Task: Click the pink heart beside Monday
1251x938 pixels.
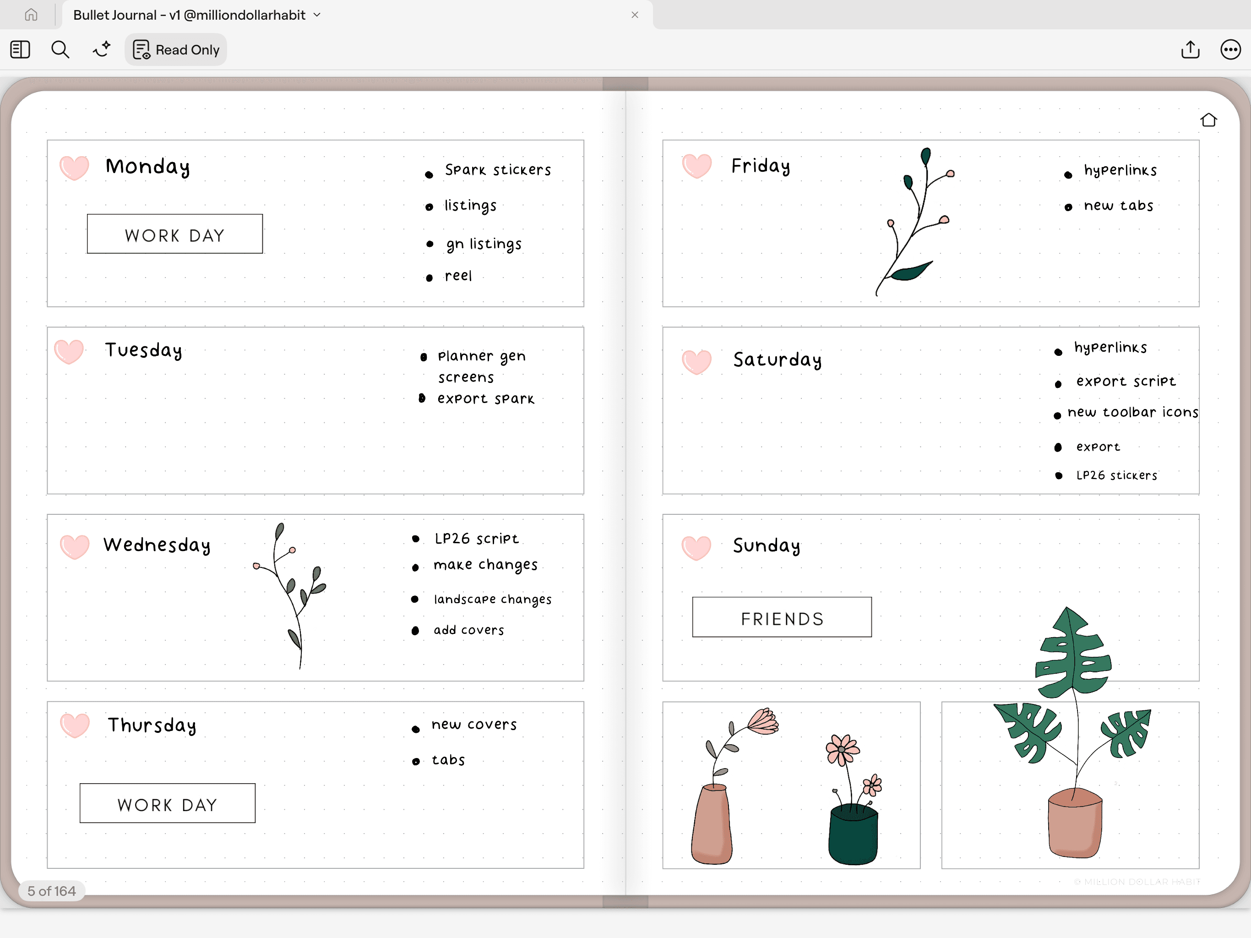Action: pos(74,168)
